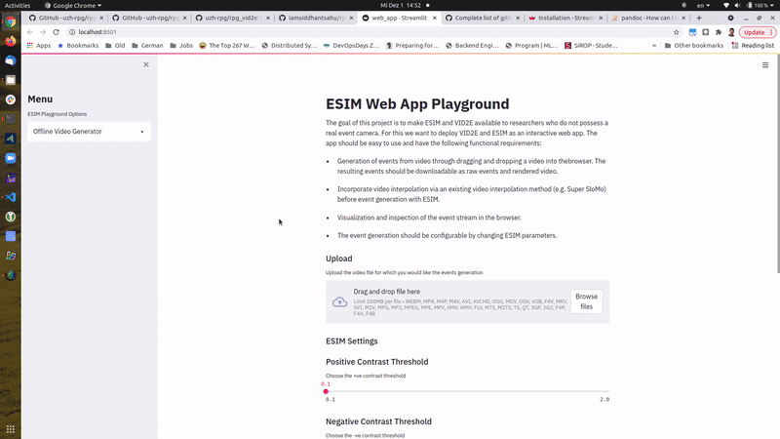Open Visual Studio Code from the dock
This screenshot has height=439, width=780.
coord(11,197)
